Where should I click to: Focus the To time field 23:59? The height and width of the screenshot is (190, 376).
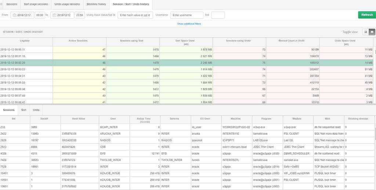(80, 15)
